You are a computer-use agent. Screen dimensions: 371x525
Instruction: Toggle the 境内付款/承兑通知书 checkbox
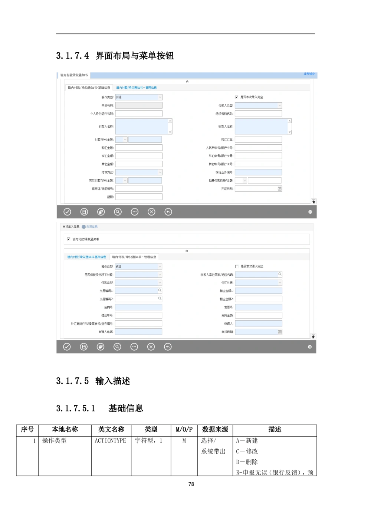(x=68, y=239)
